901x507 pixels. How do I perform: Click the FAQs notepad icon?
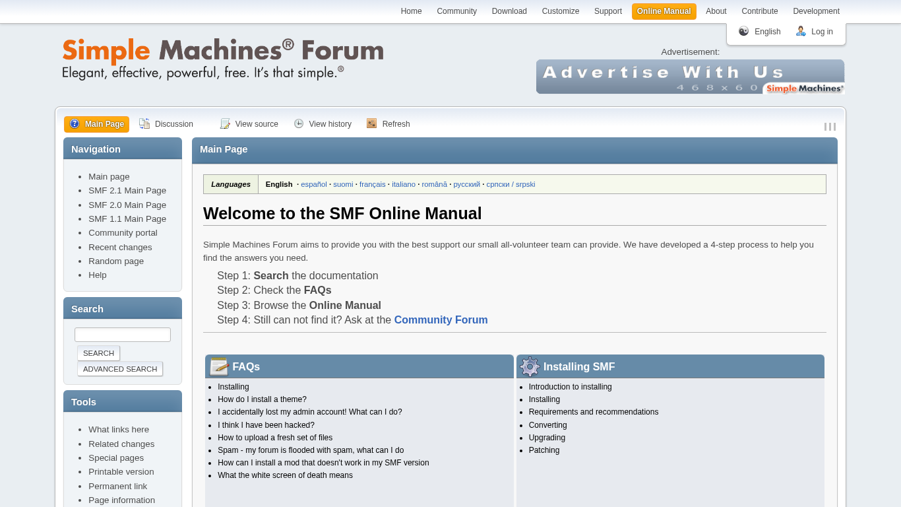coord(219,366)
